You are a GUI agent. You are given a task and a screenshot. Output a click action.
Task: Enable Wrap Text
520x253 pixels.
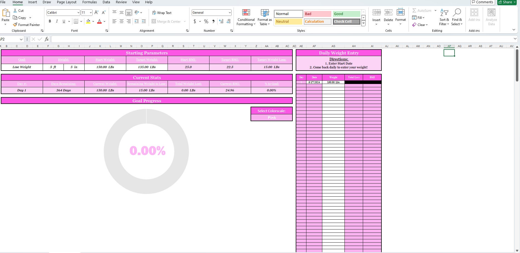tap(162, 13)
